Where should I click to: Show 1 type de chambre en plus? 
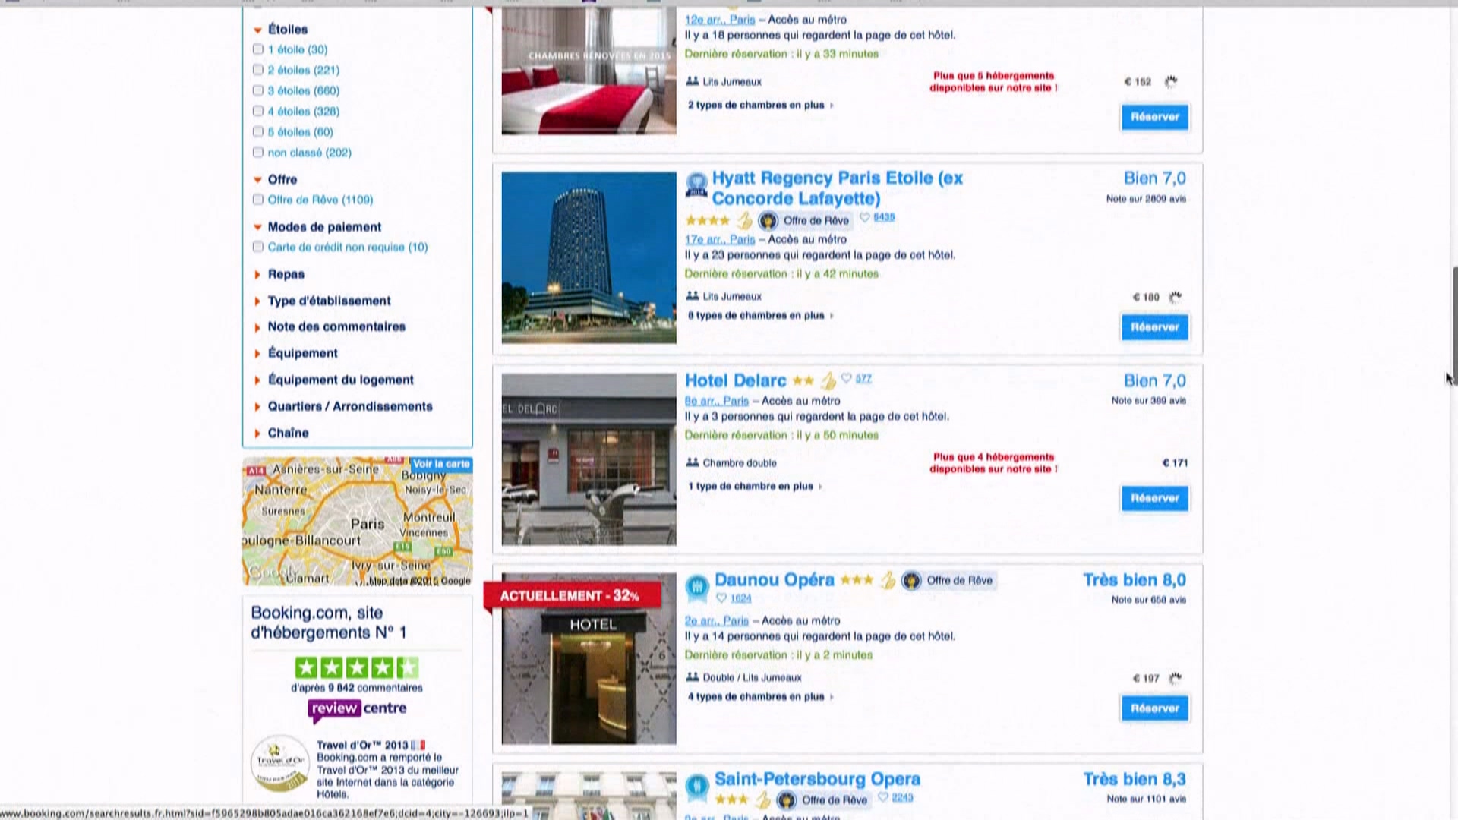tap(755, 486)
